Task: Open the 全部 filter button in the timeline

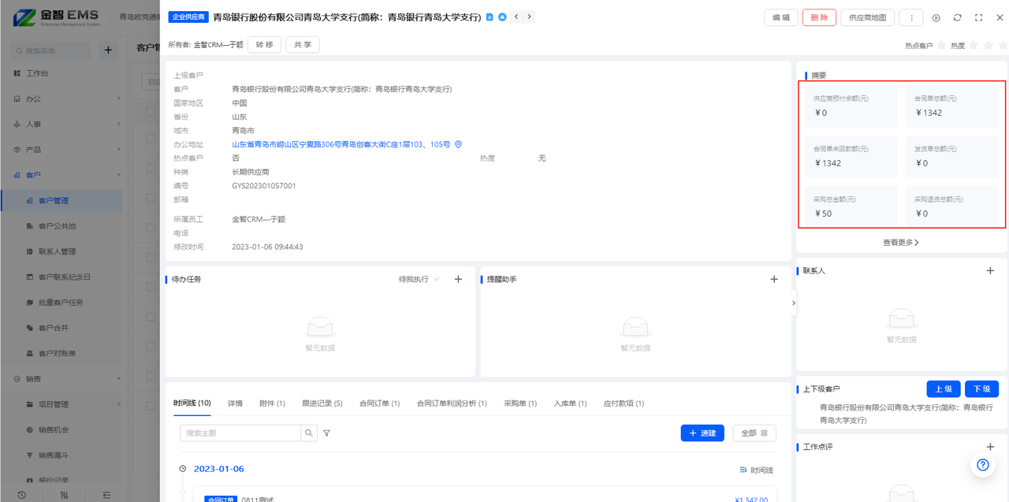Action: pyautogui.click(x=754, y=433)
